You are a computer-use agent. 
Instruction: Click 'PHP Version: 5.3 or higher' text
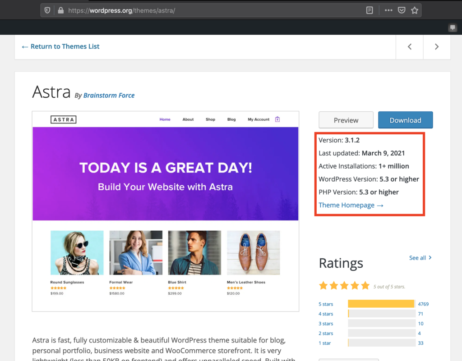(x=359, y=192)
